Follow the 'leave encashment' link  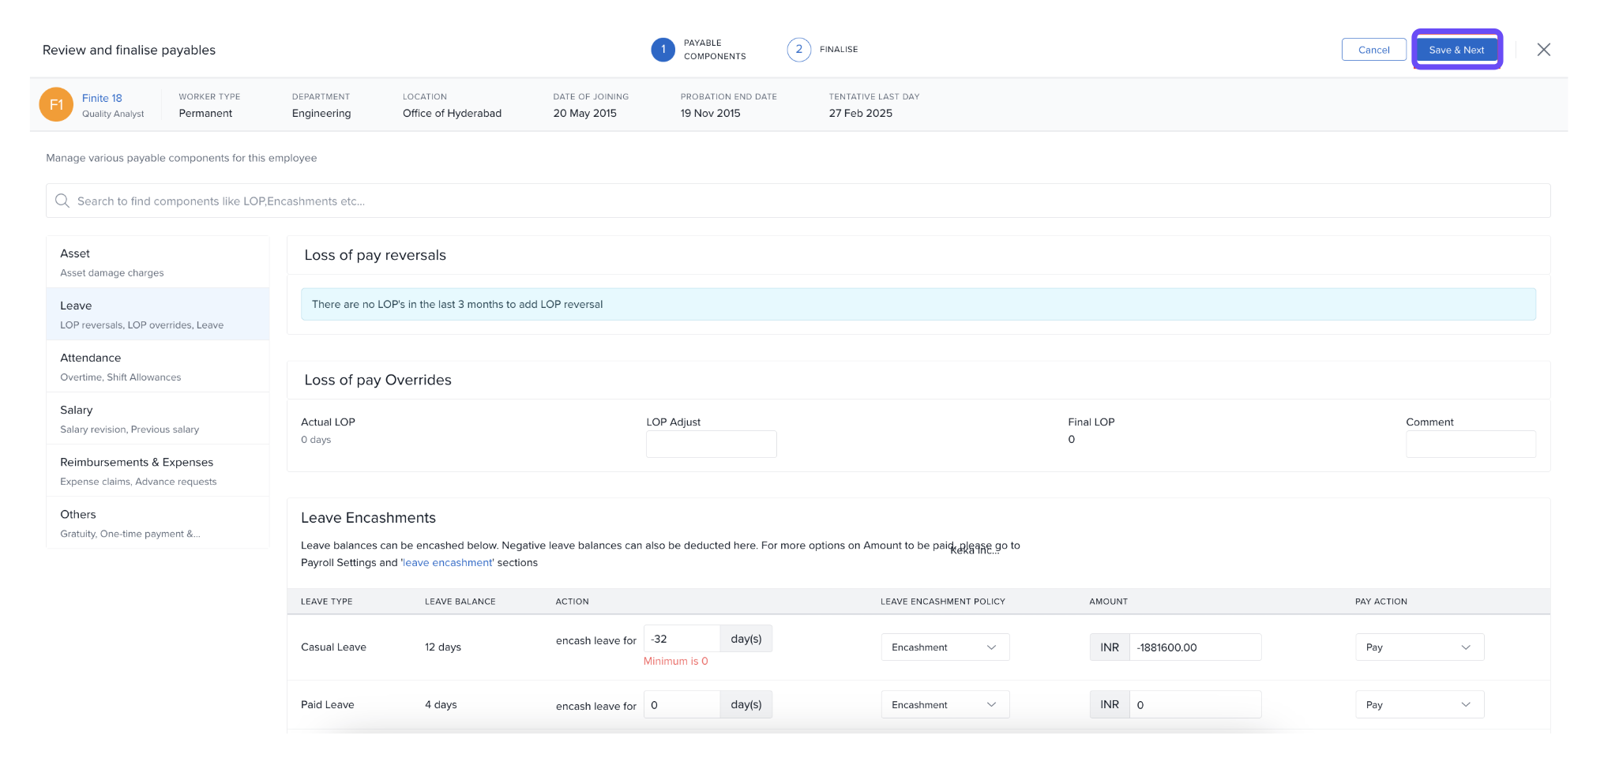(448, 563)
